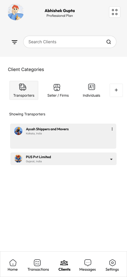Add a new client category
The width and height of the screenshot is (127, 277).
(116, 90)
